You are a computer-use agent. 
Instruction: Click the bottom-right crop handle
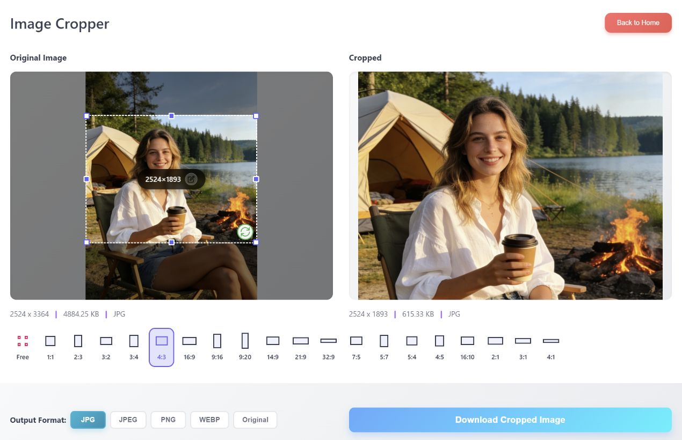pyautogui.click(x=256, y=243)
